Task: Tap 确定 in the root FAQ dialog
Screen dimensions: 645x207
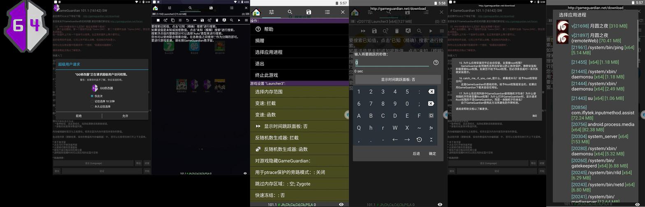Action: [534, 116]
